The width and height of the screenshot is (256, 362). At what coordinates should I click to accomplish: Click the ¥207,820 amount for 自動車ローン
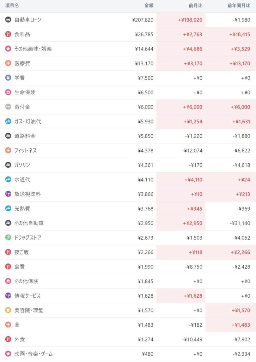(142, 20)
